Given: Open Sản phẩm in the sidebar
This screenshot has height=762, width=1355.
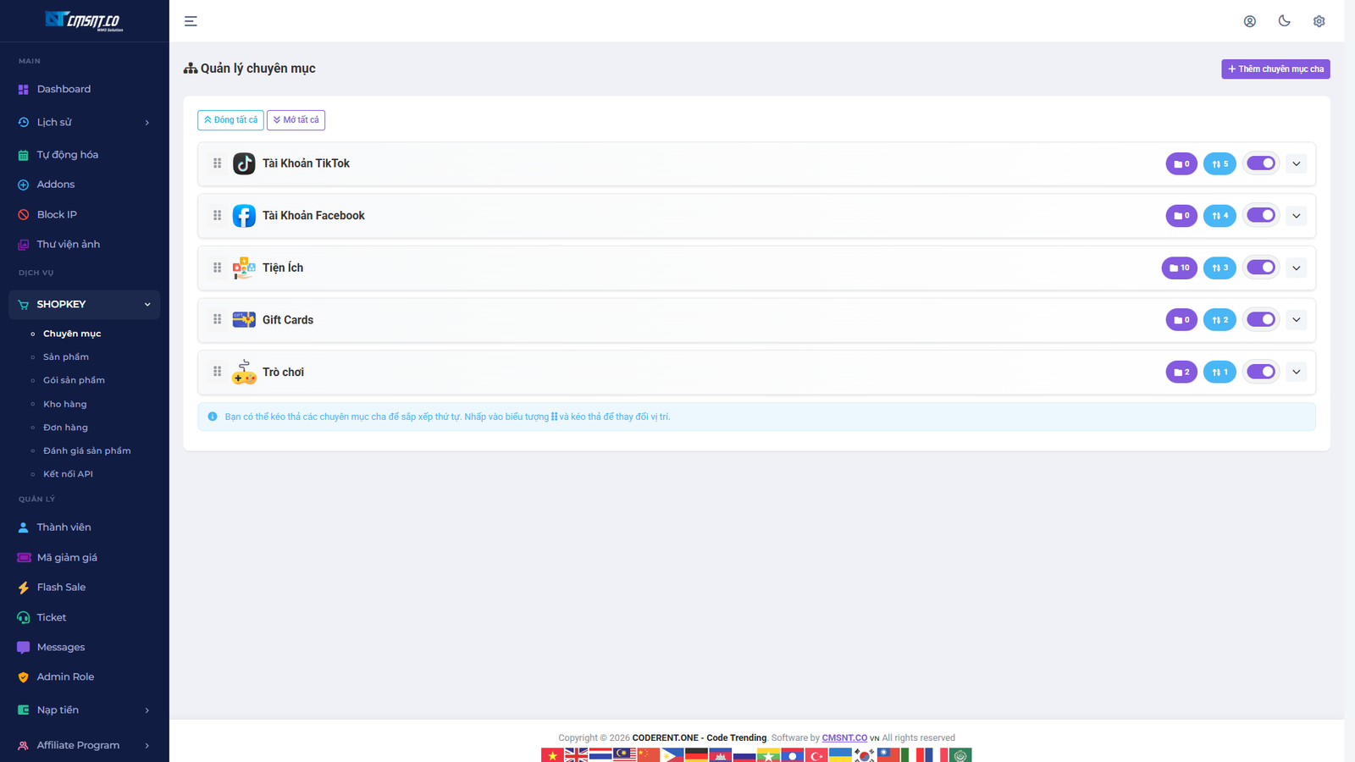Looking at the screenshot, I should coord(66,357).
